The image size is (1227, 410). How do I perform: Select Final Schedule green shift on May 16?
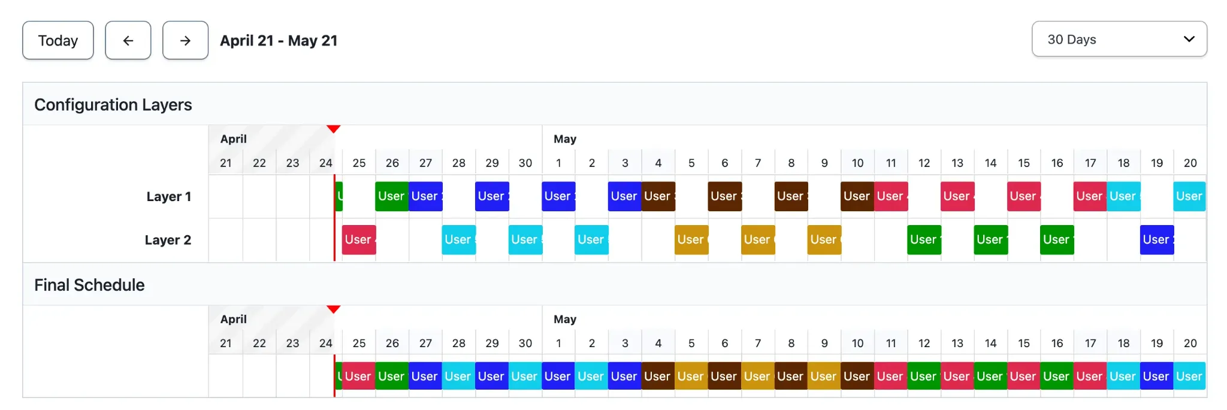[x=1057, y=376]
